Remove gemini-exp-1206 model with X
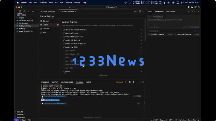 (141, 47)
